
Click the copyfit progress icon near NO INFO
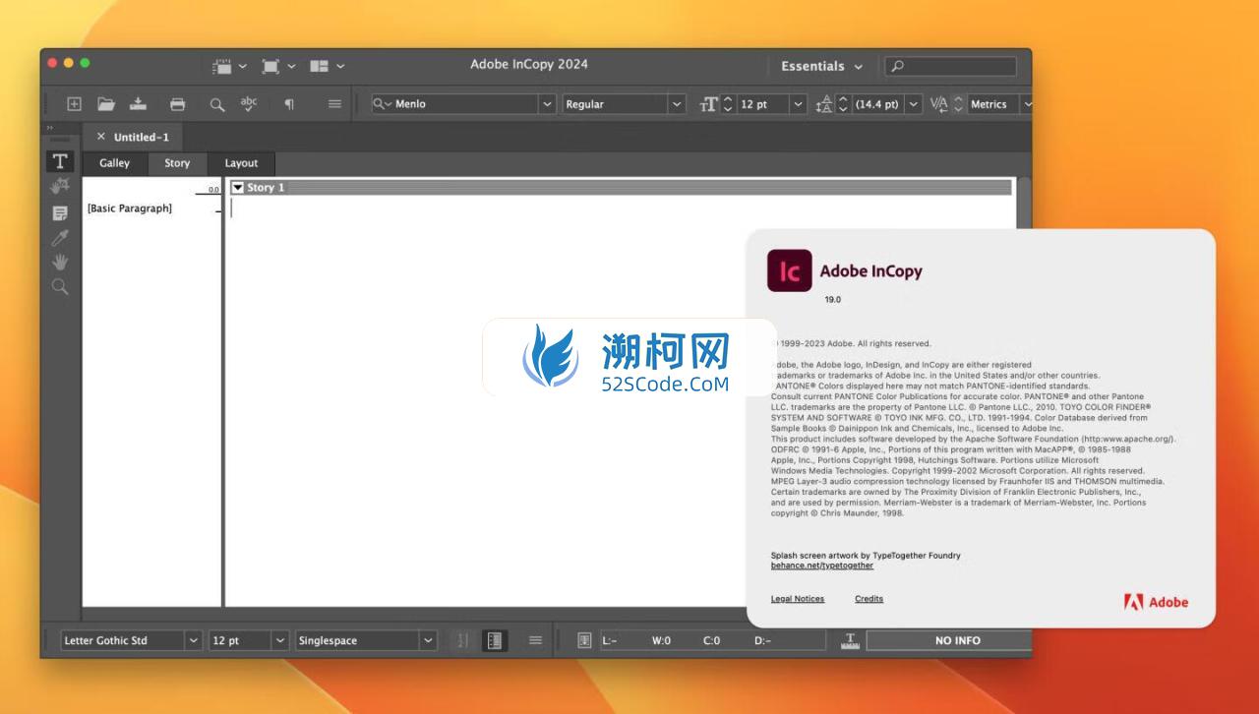pos(851,640)
